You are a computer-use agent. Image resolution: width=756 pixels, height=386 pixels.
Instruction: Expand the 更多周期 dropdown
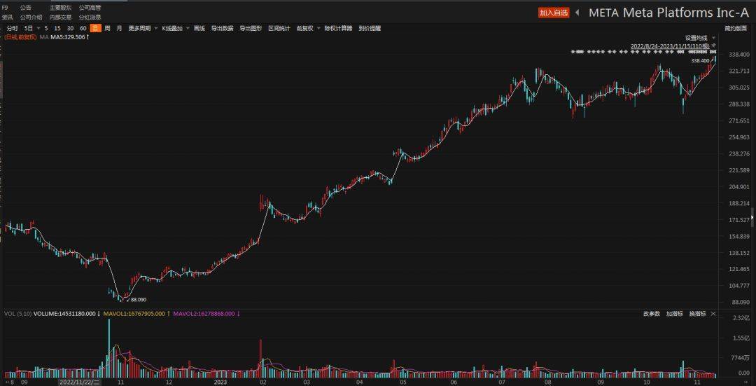click(x=141, y=28)
